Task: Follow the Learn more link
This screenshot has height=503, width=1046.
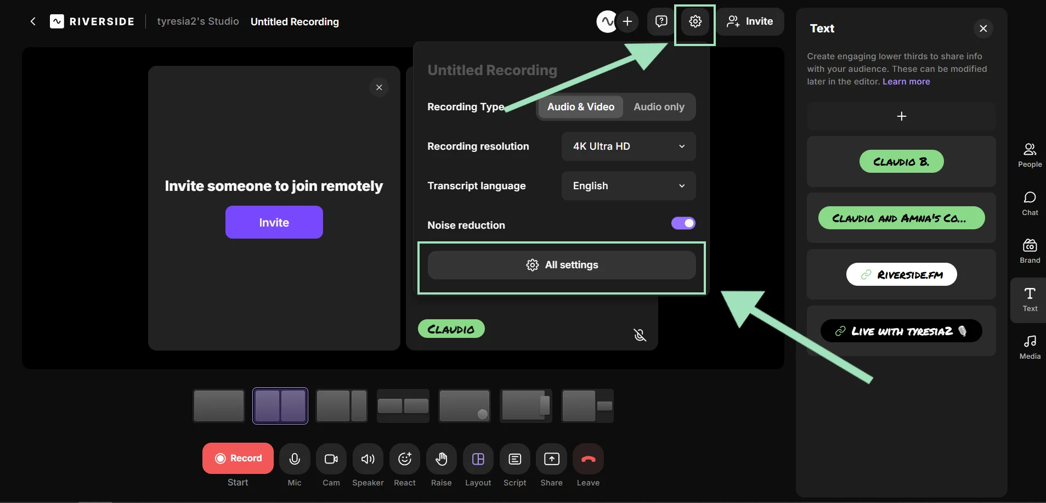Action: 906,82
